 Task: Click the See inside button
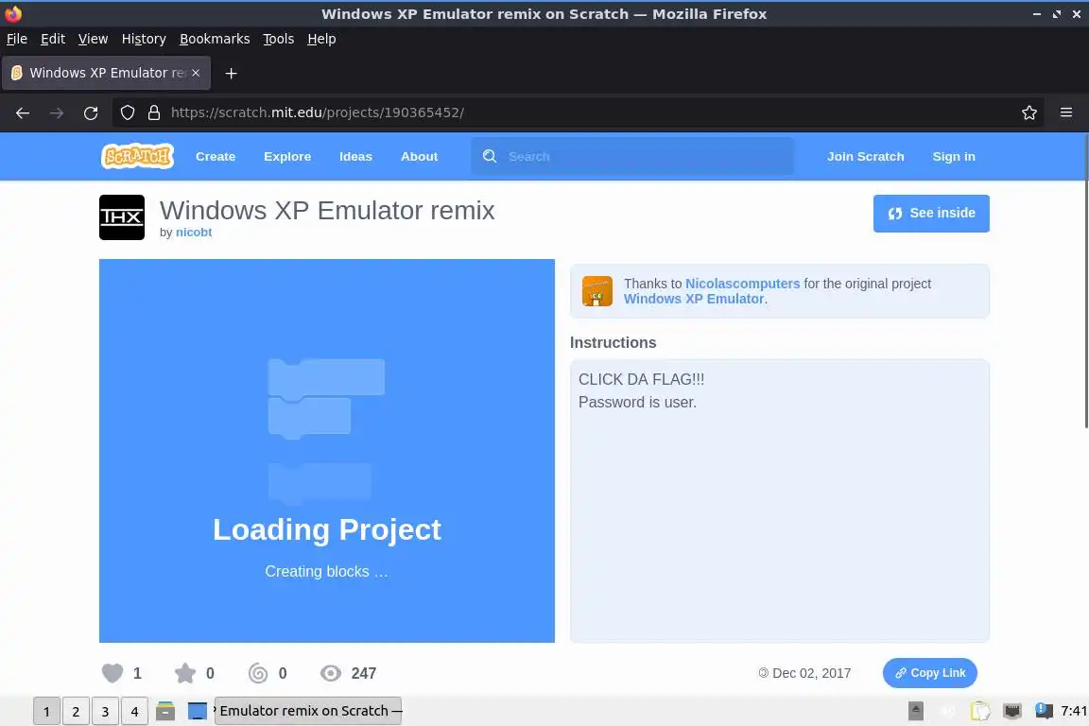(931, 214)
